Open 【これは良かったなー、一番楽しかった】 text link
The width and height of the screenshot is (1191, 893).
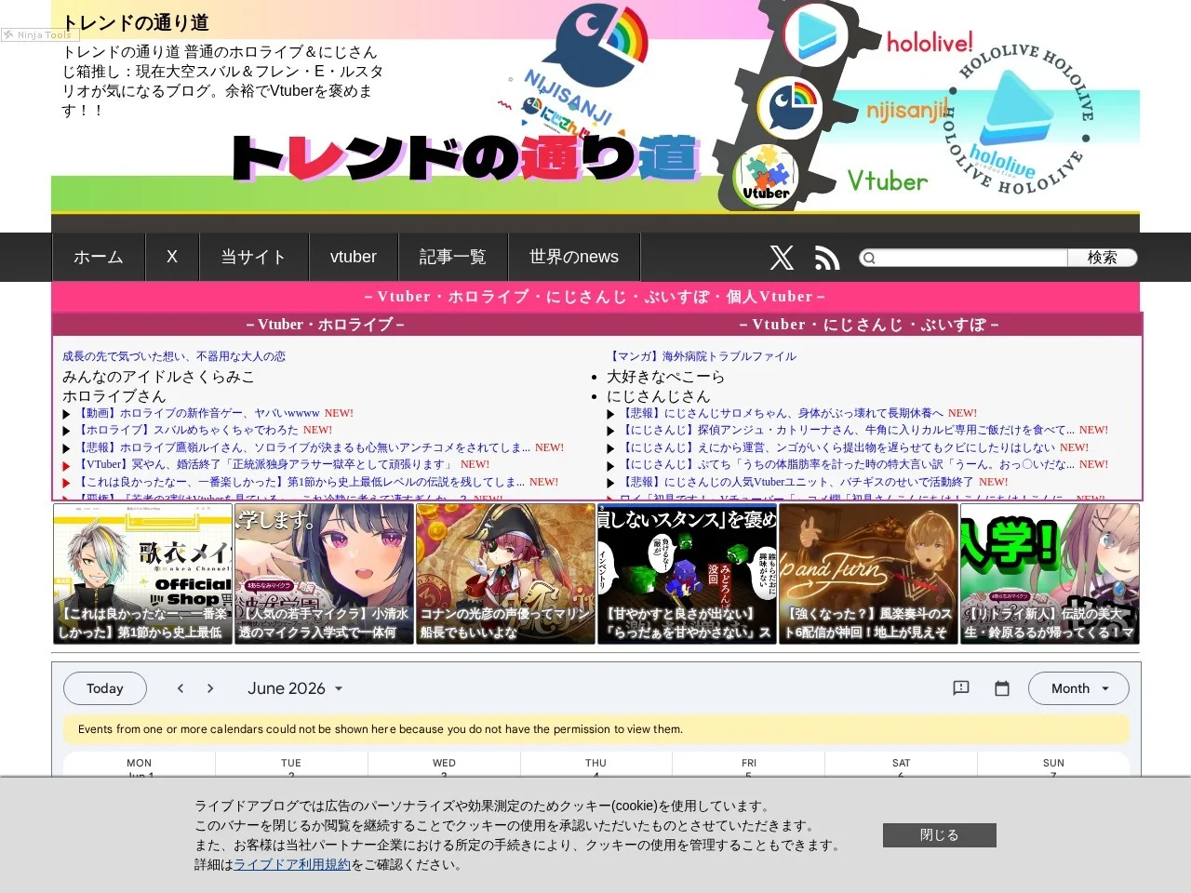coord(300,482)
